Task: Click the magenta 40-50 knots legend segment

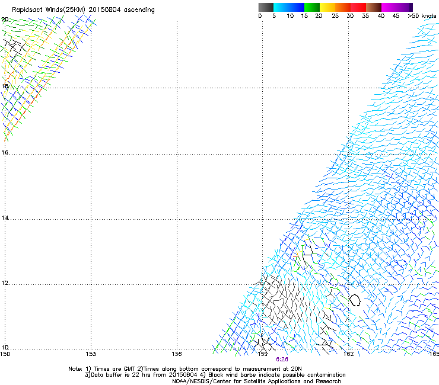Action: (397, 7)
